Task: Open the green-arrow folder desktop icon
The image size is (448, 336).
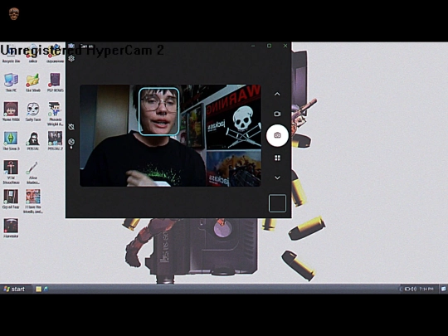Action: (33, 82)
